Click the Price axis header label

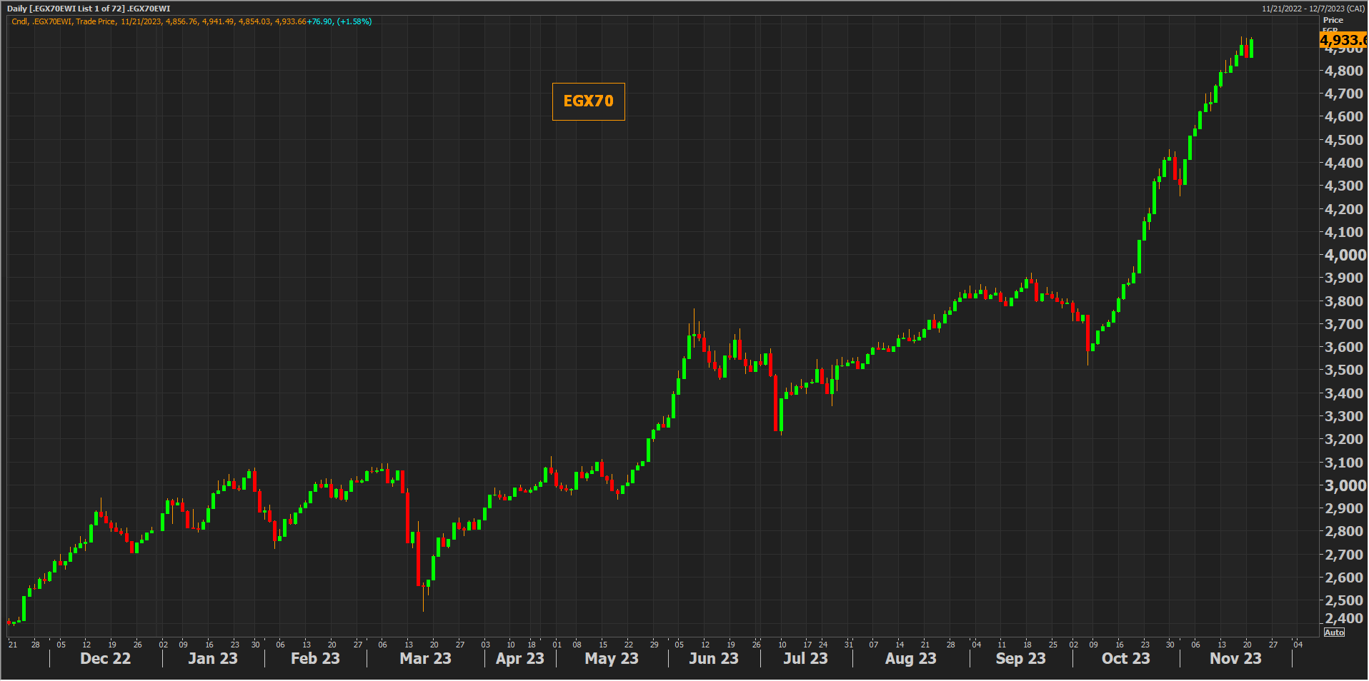[1333, 20]
